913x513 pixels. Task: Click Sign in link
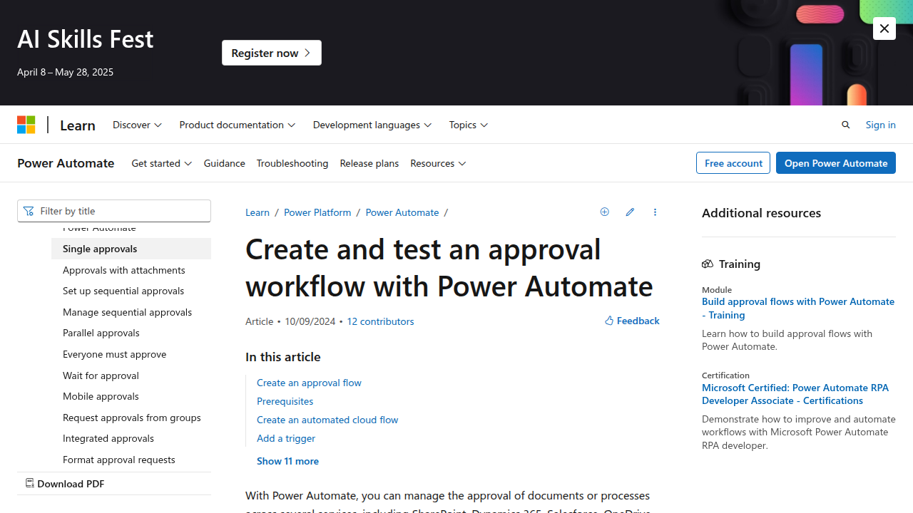pyautogui.click(x=881, y=125)
